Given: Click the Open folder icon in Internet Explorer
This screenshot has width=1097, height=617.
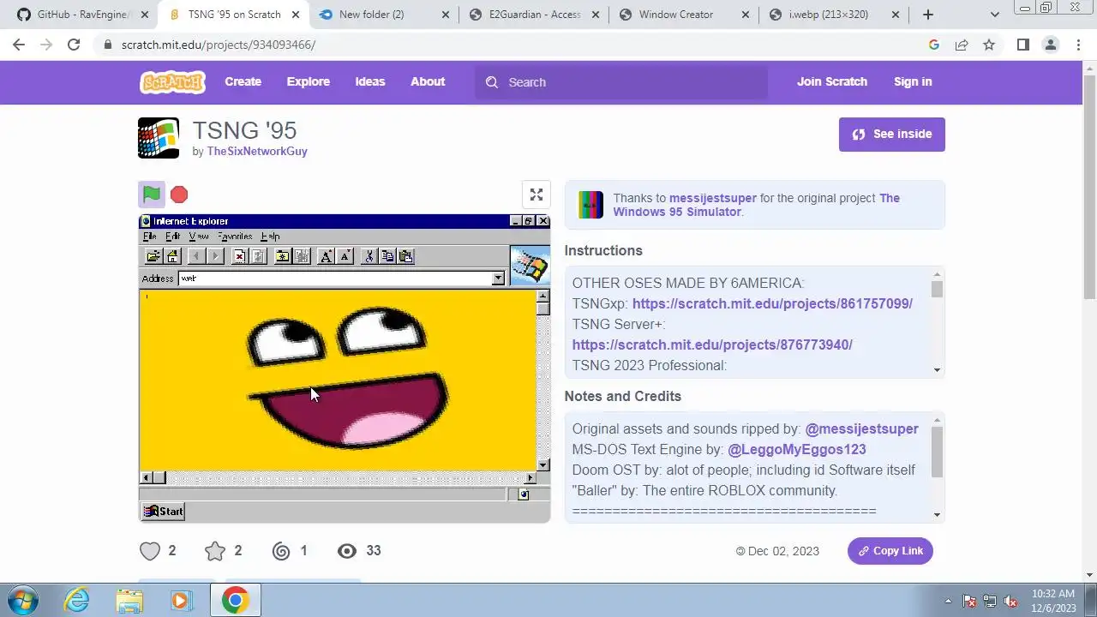Looking at the screenshot, I should [153, 256].
